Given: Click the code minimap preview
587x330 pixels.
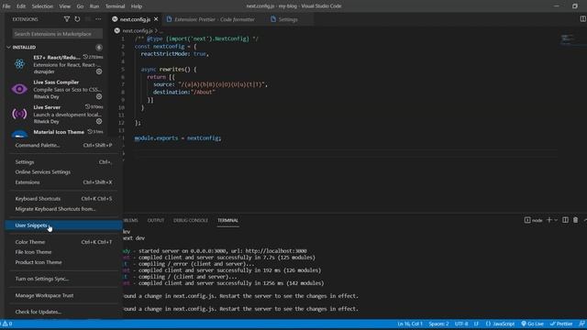Looking at the screenshot, I should click(567, 38).
